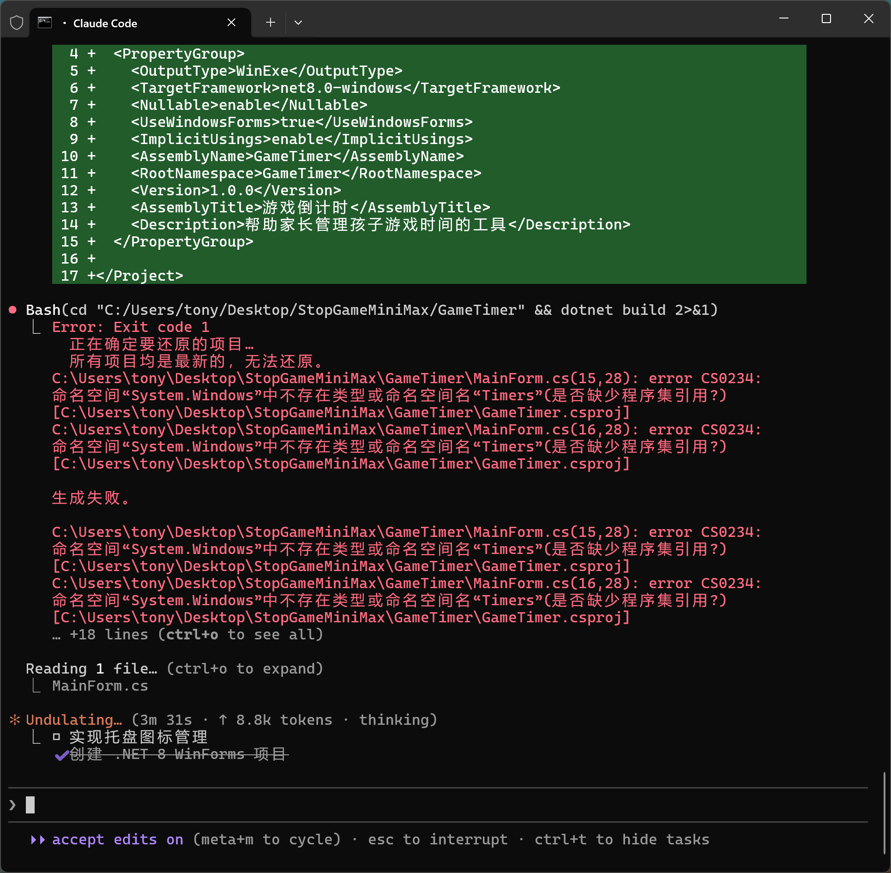Close the Claude Code tab
Viewport: 891px width, 873px height.
231,23
